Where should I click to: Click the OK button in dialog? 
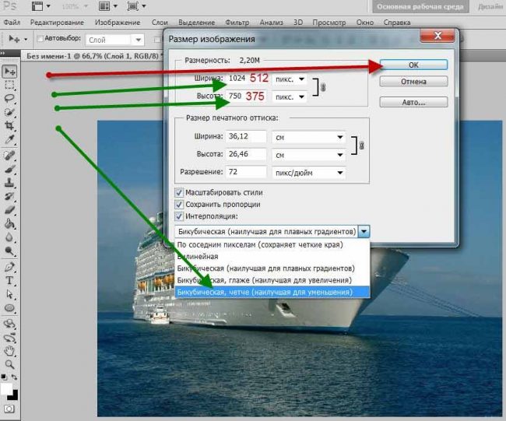click(413, 65)
